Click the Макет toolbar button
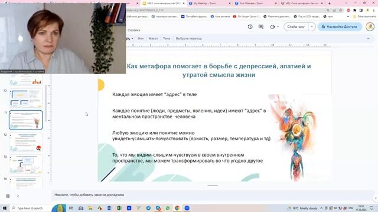 point(153,38)
